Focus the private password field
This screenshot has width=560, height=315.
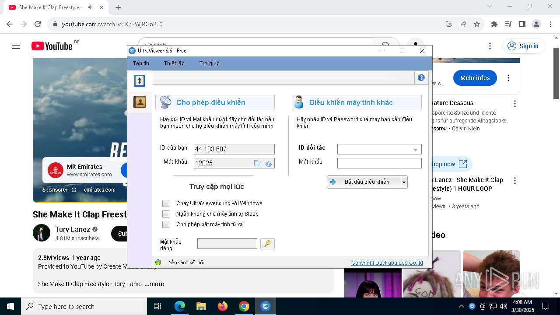point(227,244)
